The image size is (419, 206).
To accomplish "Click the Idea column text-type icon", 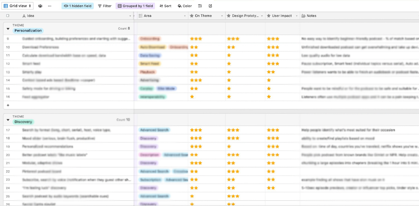I will (24, 16).
